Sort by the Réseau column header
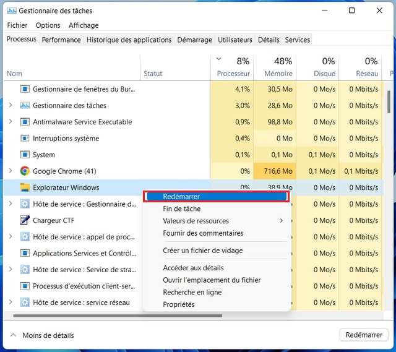The image size is (396, 352). tap(360, 67)
